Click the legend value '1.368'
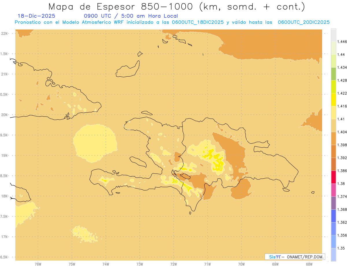347x268 pixels. (342, 210)
